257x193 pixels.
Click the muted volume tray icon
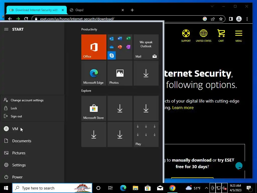(225, 188)
